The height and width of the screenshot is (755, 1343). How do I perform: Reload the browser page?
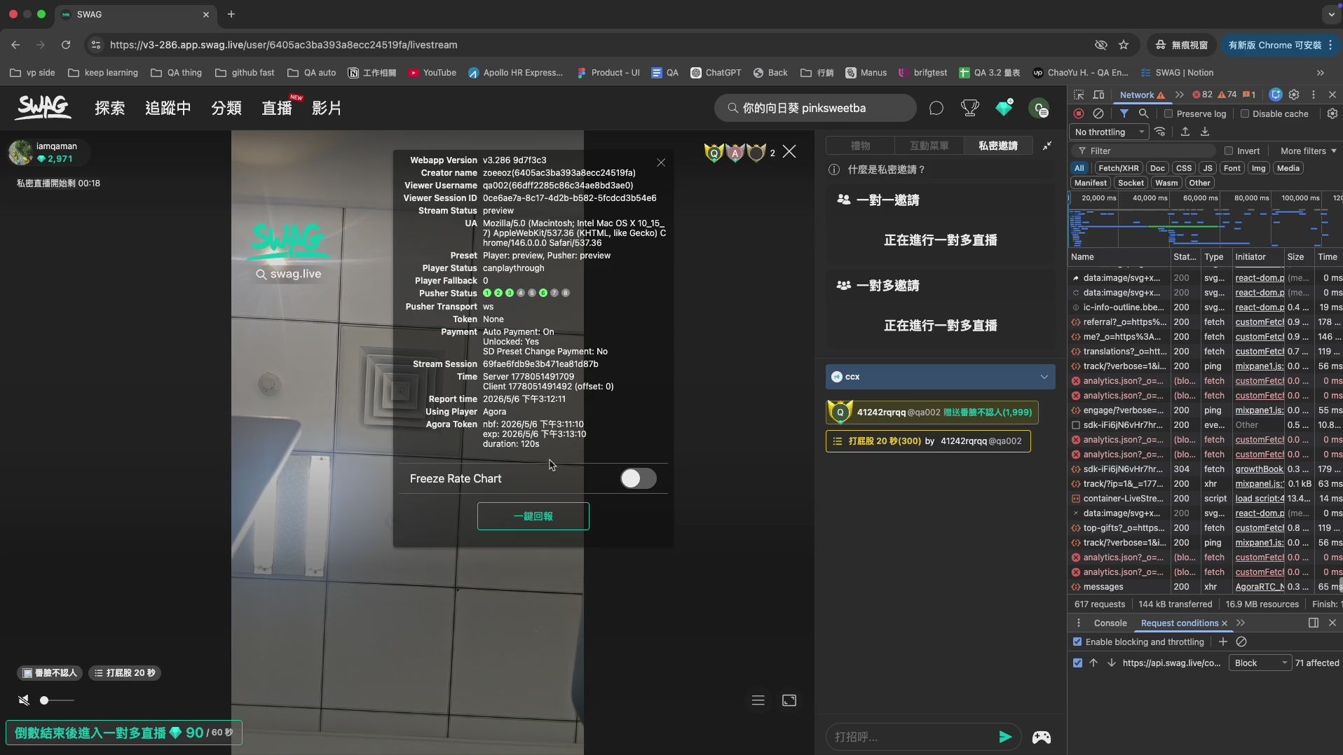(x=66, y=45)
